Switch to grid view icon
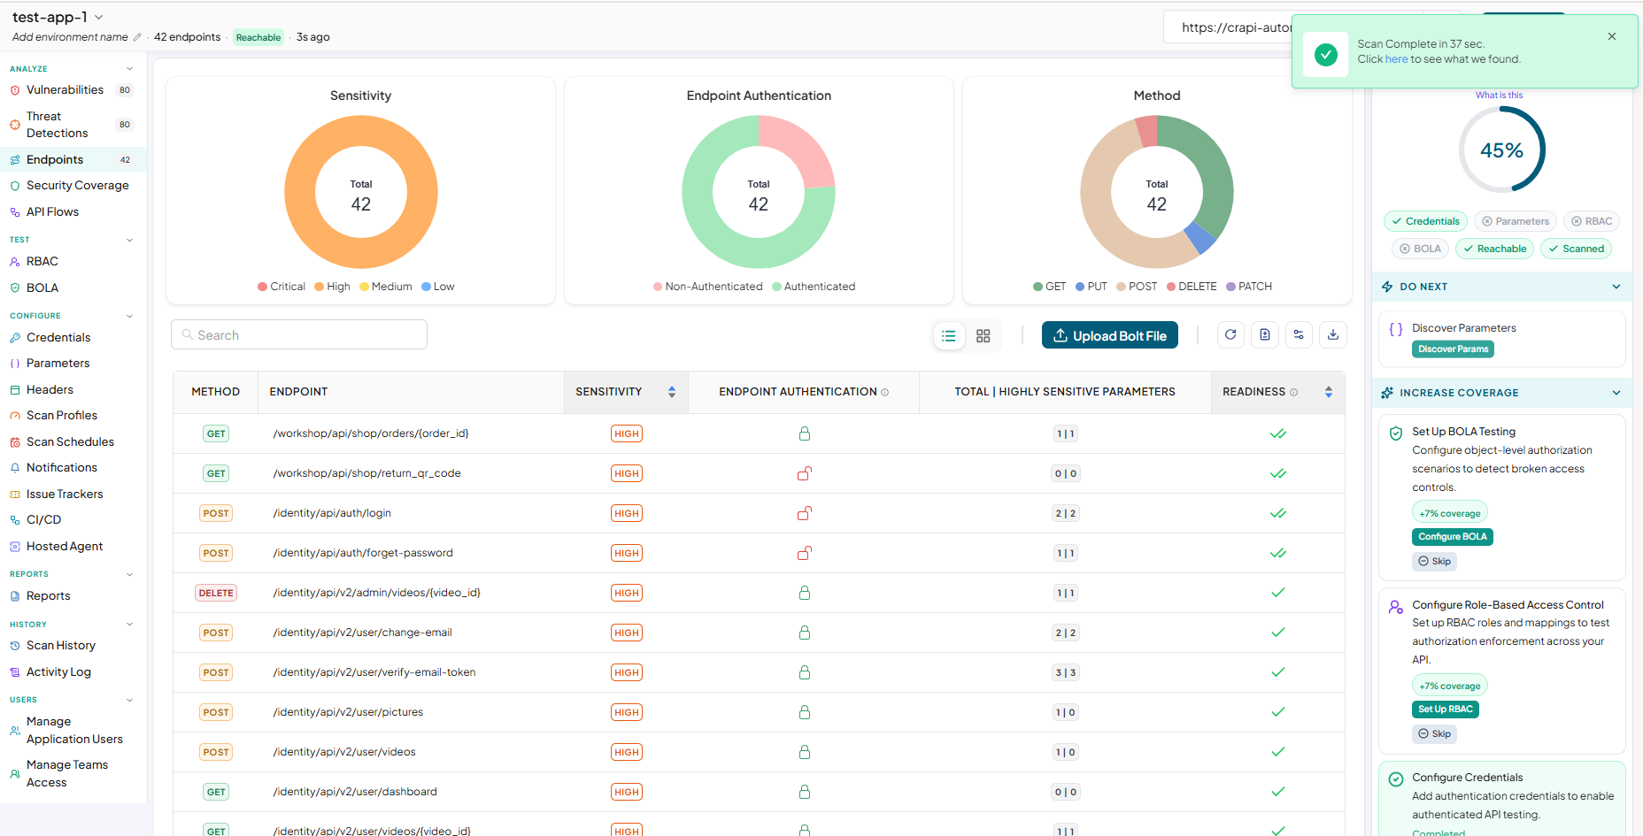This screenshot has height=836, width=1643. [983, 336]
